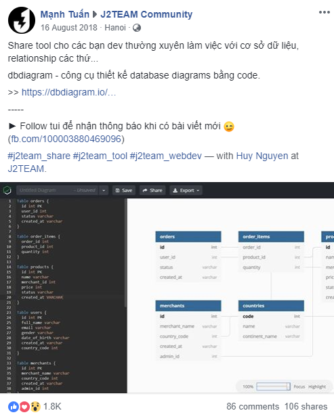Select the orders table header in diagram
This screenshot has height=419, width=334.
coord(188,237)
